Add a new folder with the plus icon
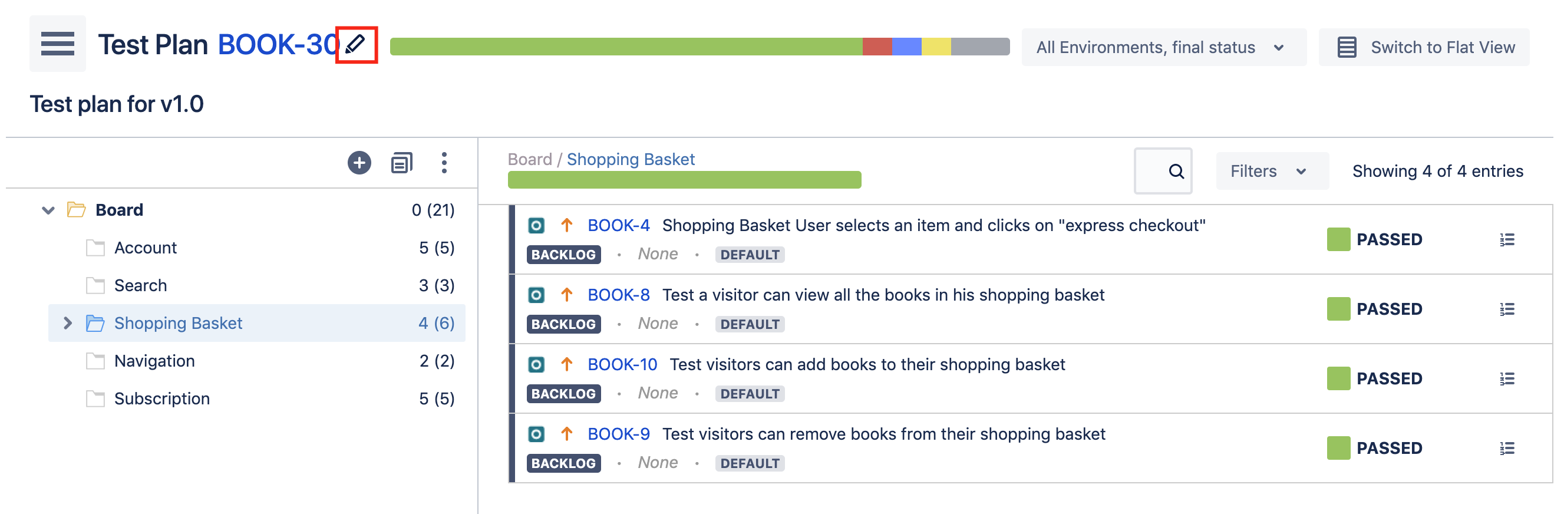This screenshot has width=1564, height=514. point(359,163)
